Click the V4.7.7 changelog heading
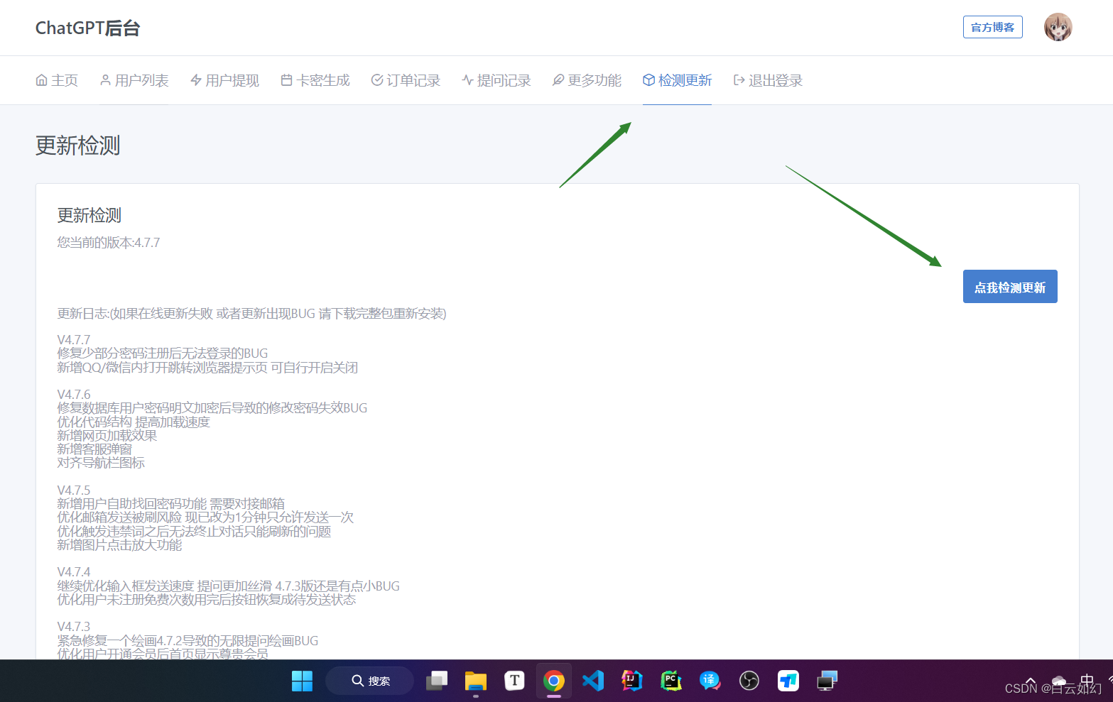 [74, 339]
